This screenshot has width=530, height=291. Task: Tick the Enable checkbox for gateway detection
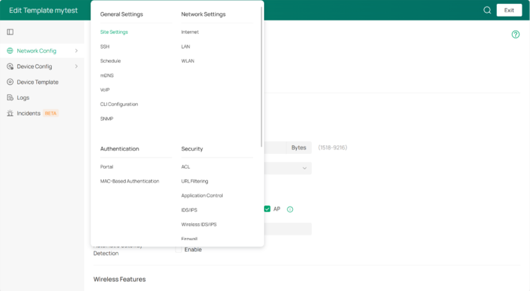click(x=178, y=249)
